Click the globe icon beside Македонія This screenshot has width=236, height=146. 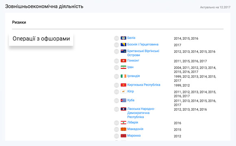116,129
